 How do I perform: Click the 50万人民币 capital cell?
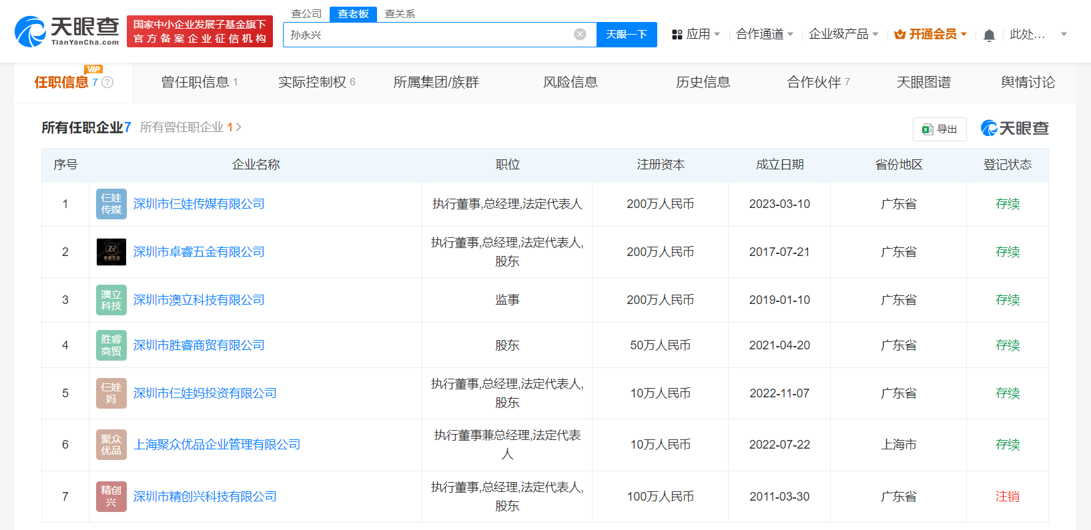tap(660, 345)
